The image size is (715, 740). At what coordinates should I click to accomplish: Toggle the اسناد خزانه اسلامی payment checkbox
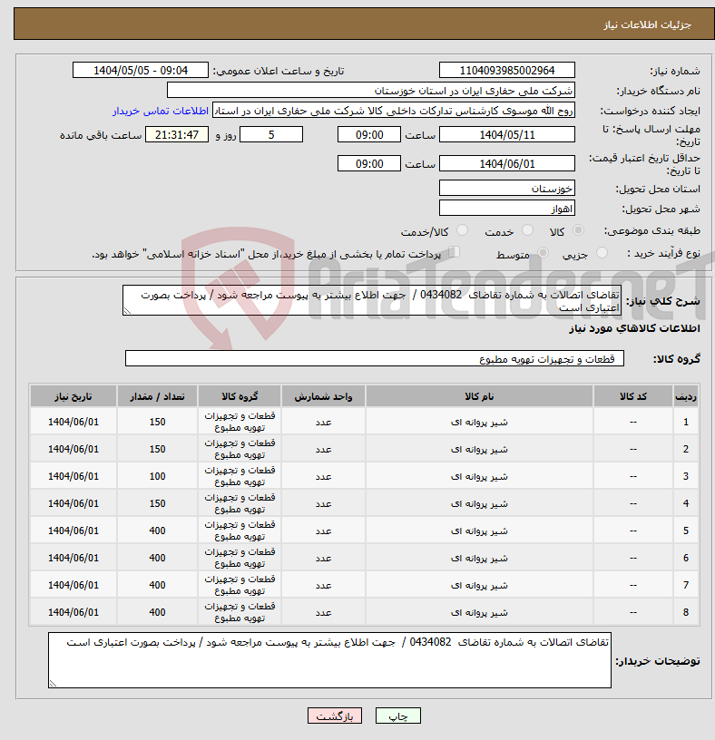tap(454, 252)
